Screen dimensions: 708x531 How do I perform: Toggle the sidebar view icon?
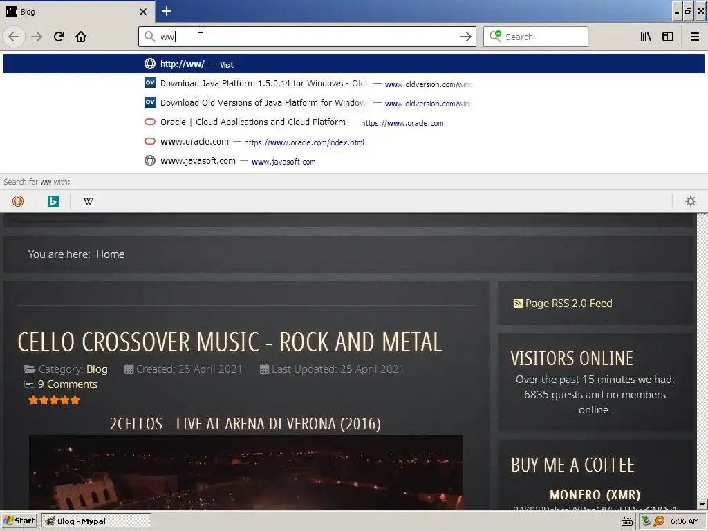668,37
